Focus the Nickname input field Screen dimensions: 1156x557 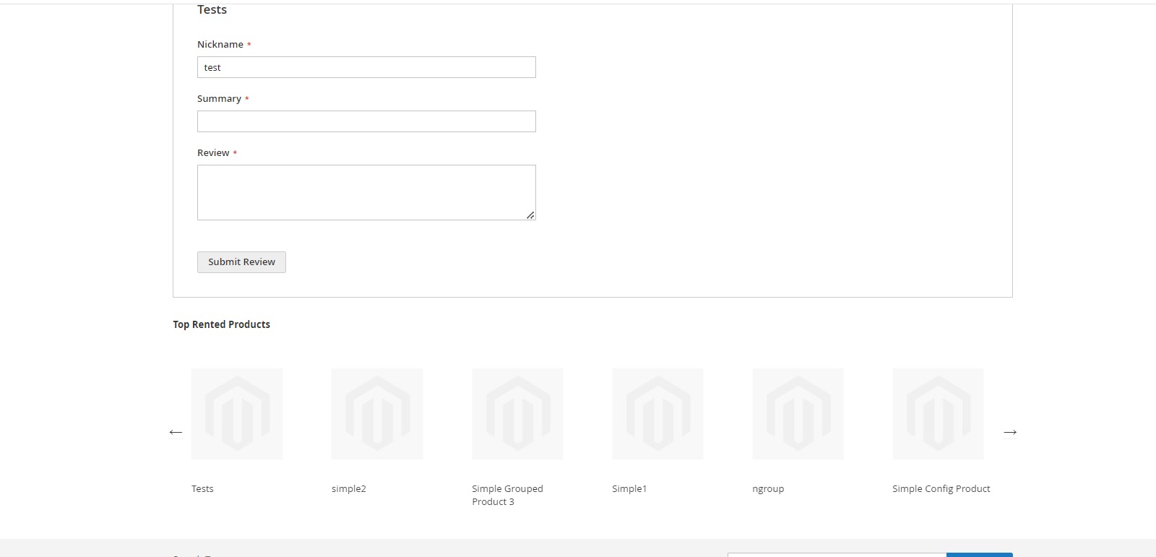[x=366, y=67]
